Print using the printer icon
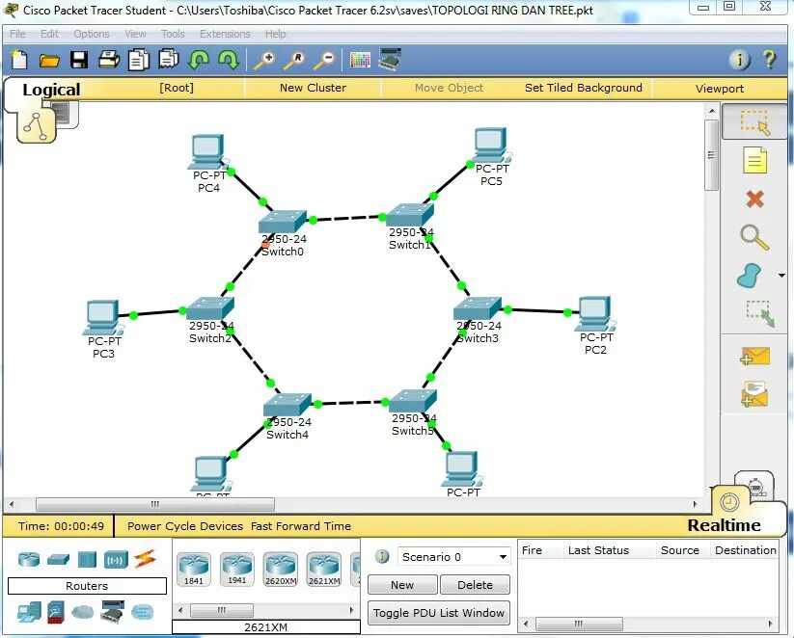 point(109,60)
